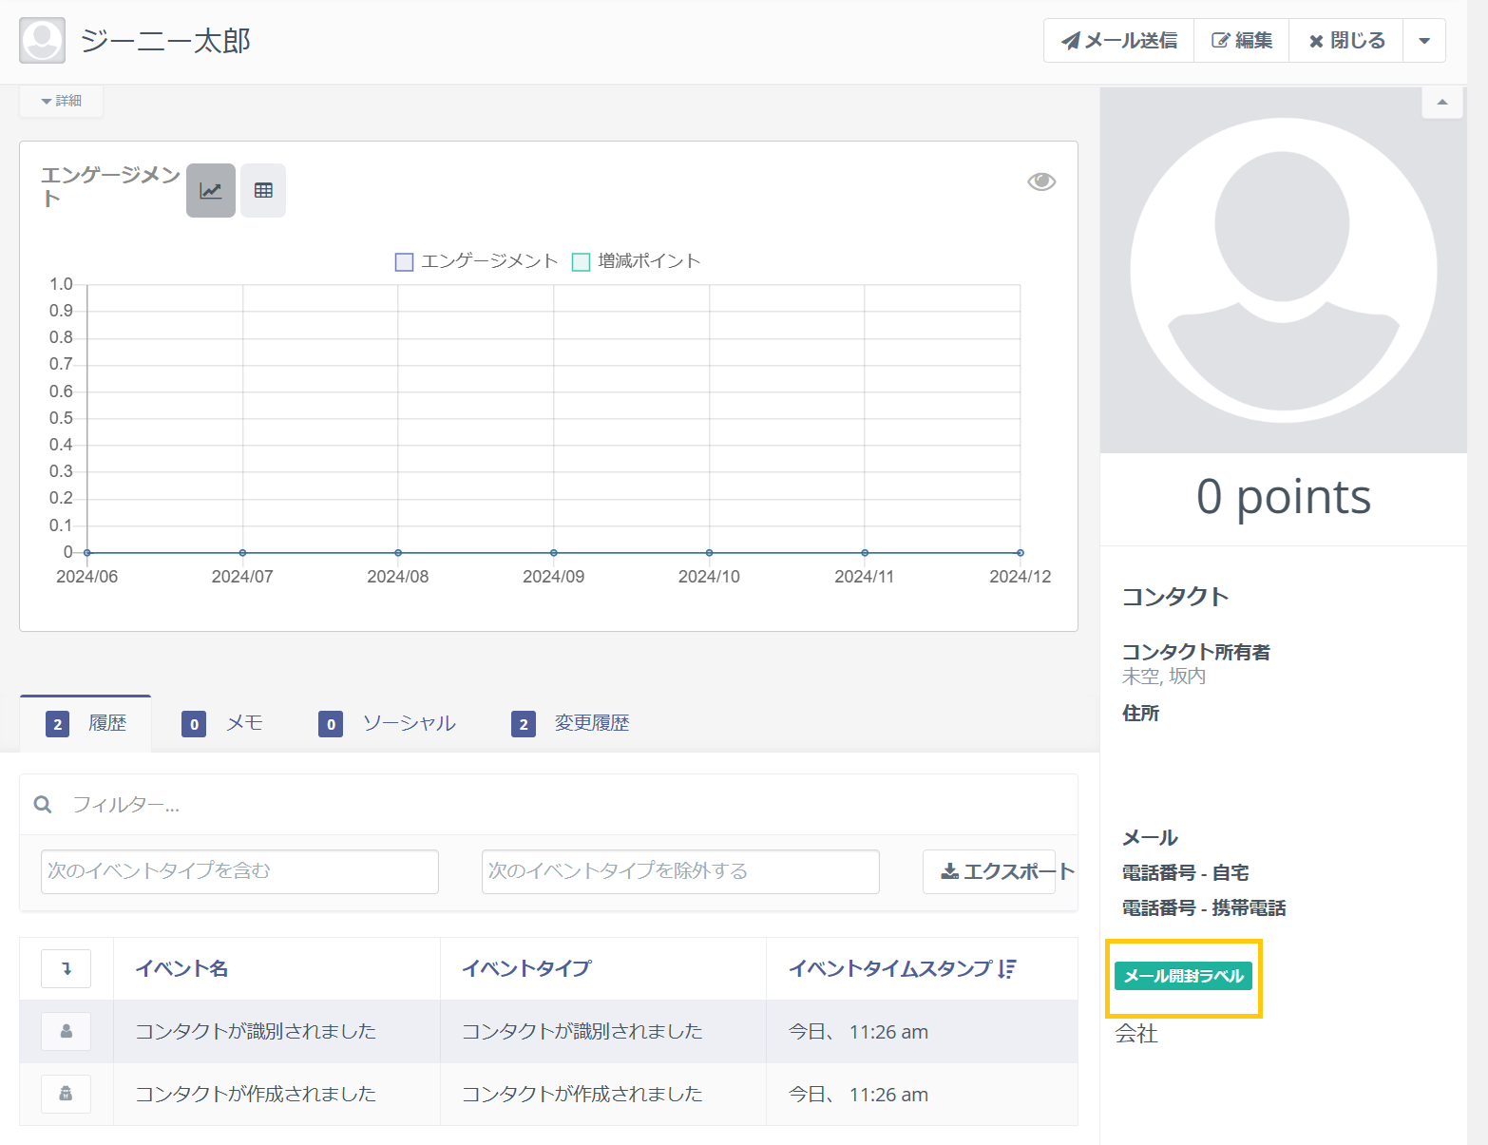Click the メール開封ラベル green tag
Viewport: 1488px width, 1145px height.
click(x=1183, y=976)
